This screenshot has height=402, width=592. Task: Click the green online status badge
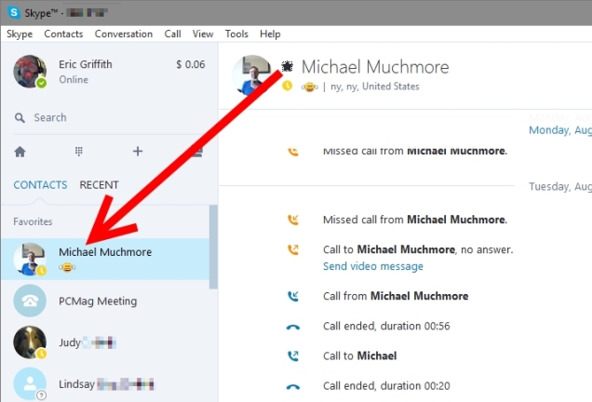pyautogui.click(x=41, y=83)
